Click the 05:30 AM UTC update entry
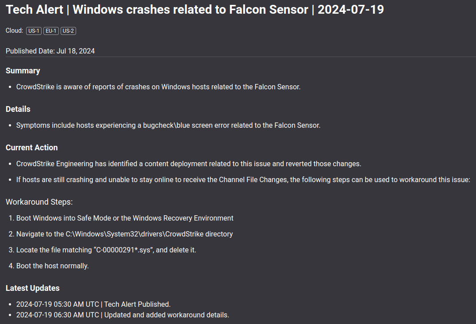 point(93,305)
